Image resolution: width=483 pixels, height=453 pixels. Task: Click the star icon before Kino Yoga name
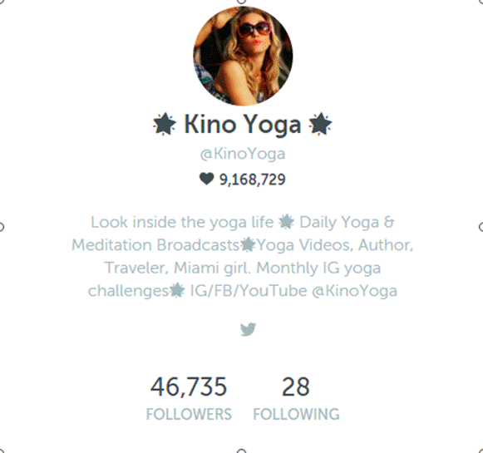coord(165,124)
